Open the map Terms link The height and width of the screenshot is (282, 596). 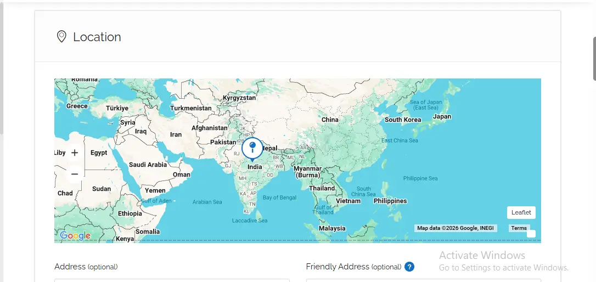(x=519, y=228)
